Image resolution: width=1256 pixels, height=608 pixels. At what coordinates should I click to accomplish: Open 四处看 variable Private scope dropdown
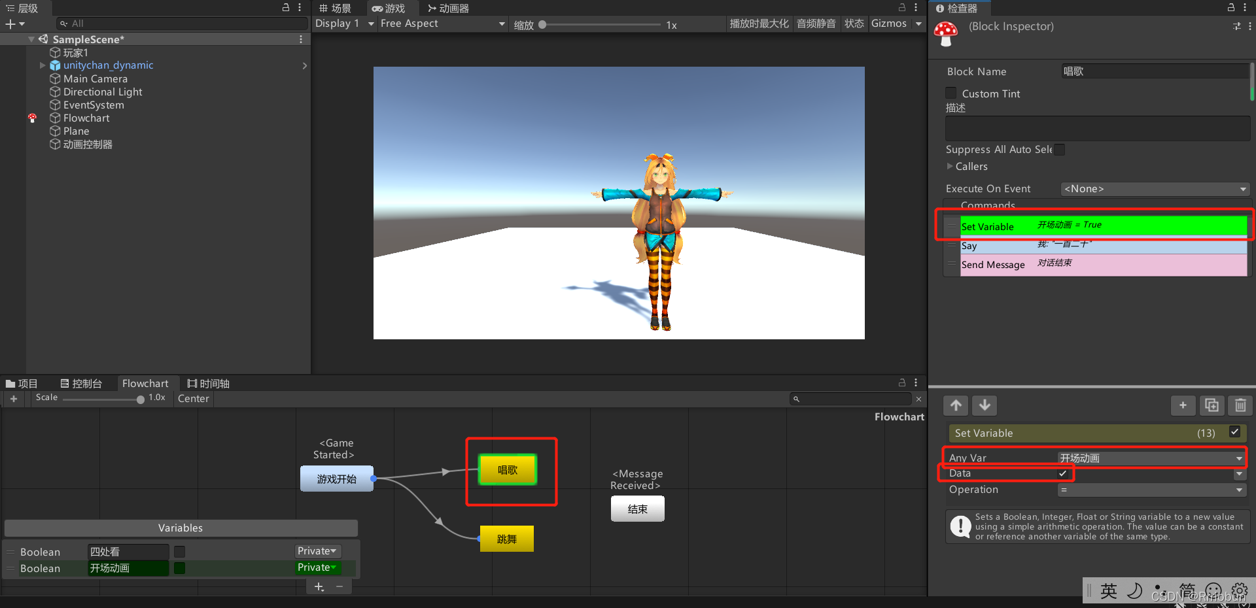[317, 551]
